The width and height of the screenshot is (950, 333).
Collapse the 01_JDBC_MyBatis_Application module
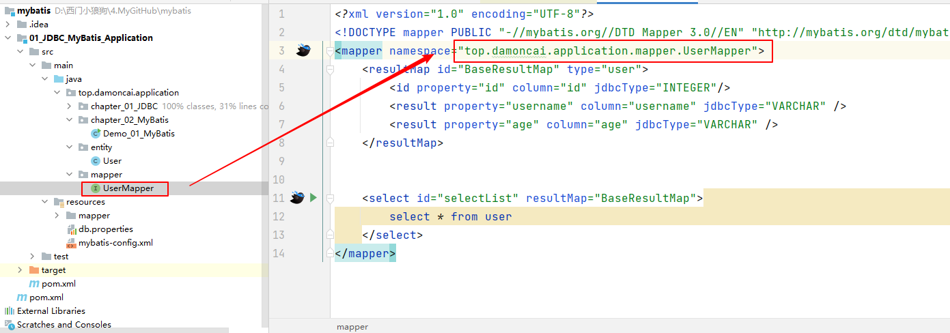tap(8, 38)
